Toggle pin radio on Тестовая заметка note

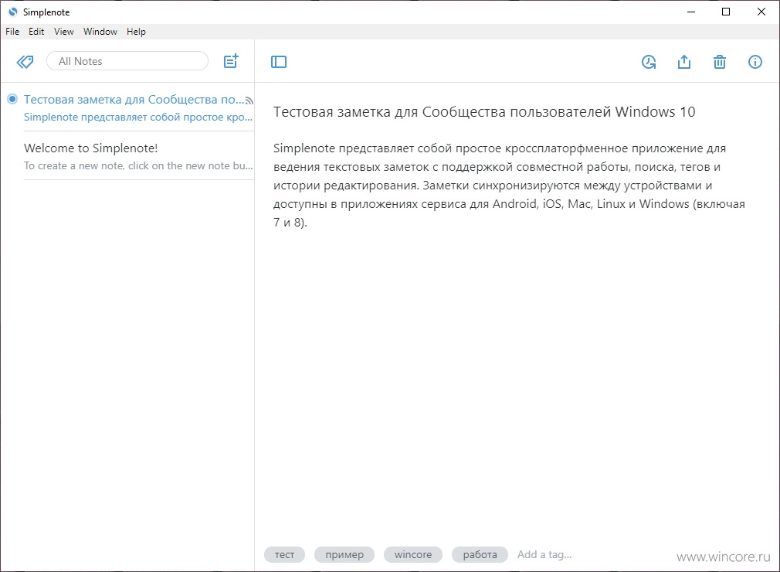12,99
